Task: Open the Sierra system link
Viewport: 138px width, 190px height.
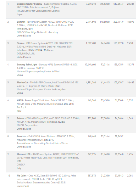Action: pos(20,43)
